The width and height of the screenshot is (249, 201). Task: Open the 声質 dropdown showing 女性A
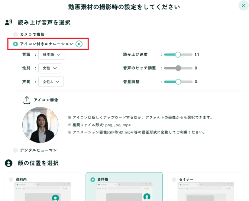[51, 82]
